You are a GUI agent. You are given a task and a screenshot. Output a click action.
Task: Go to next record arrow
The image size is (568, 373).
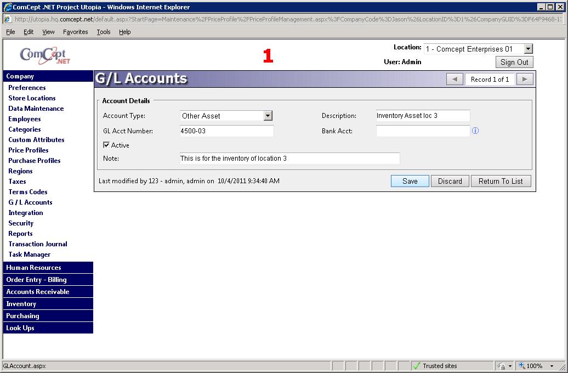click(525, 79)
